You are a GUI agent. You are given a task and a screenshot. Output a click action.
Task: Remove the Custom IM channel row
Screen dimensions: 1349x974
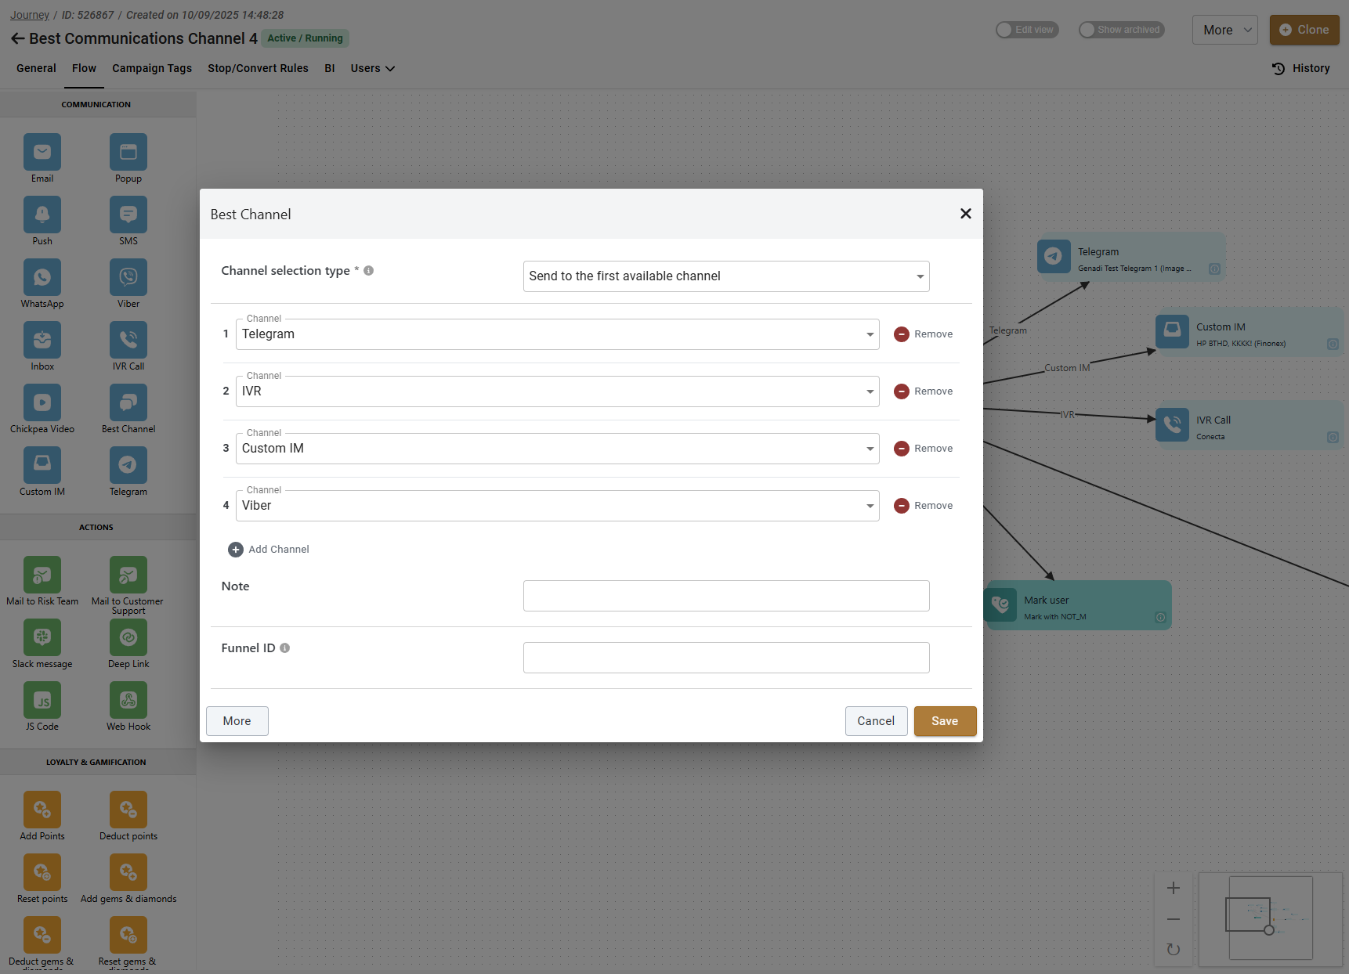924,449
